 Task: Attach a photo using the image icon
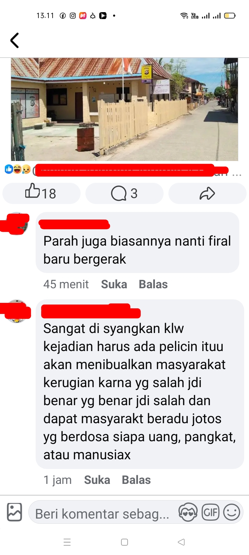click(15, 512)
